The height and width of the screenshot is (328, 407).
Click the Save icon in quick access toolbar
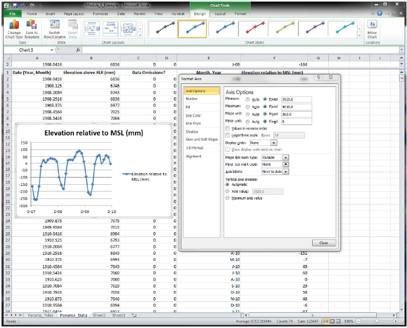(x=15, y=5)
